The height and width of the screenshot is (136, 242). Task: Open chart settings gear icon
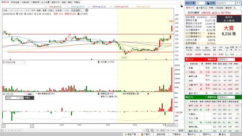click(87, 10)
